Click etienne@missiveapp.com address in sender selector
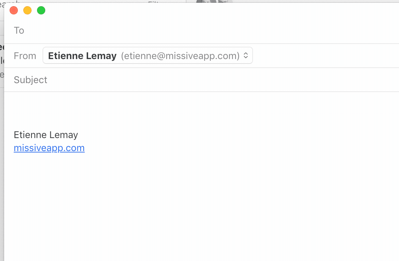Screen dimensions: 399x261 pos(180,56)
